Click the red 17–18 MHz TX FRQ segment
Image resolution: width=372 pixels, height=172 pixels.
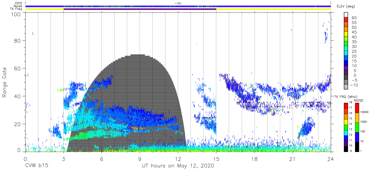(346, 106)
